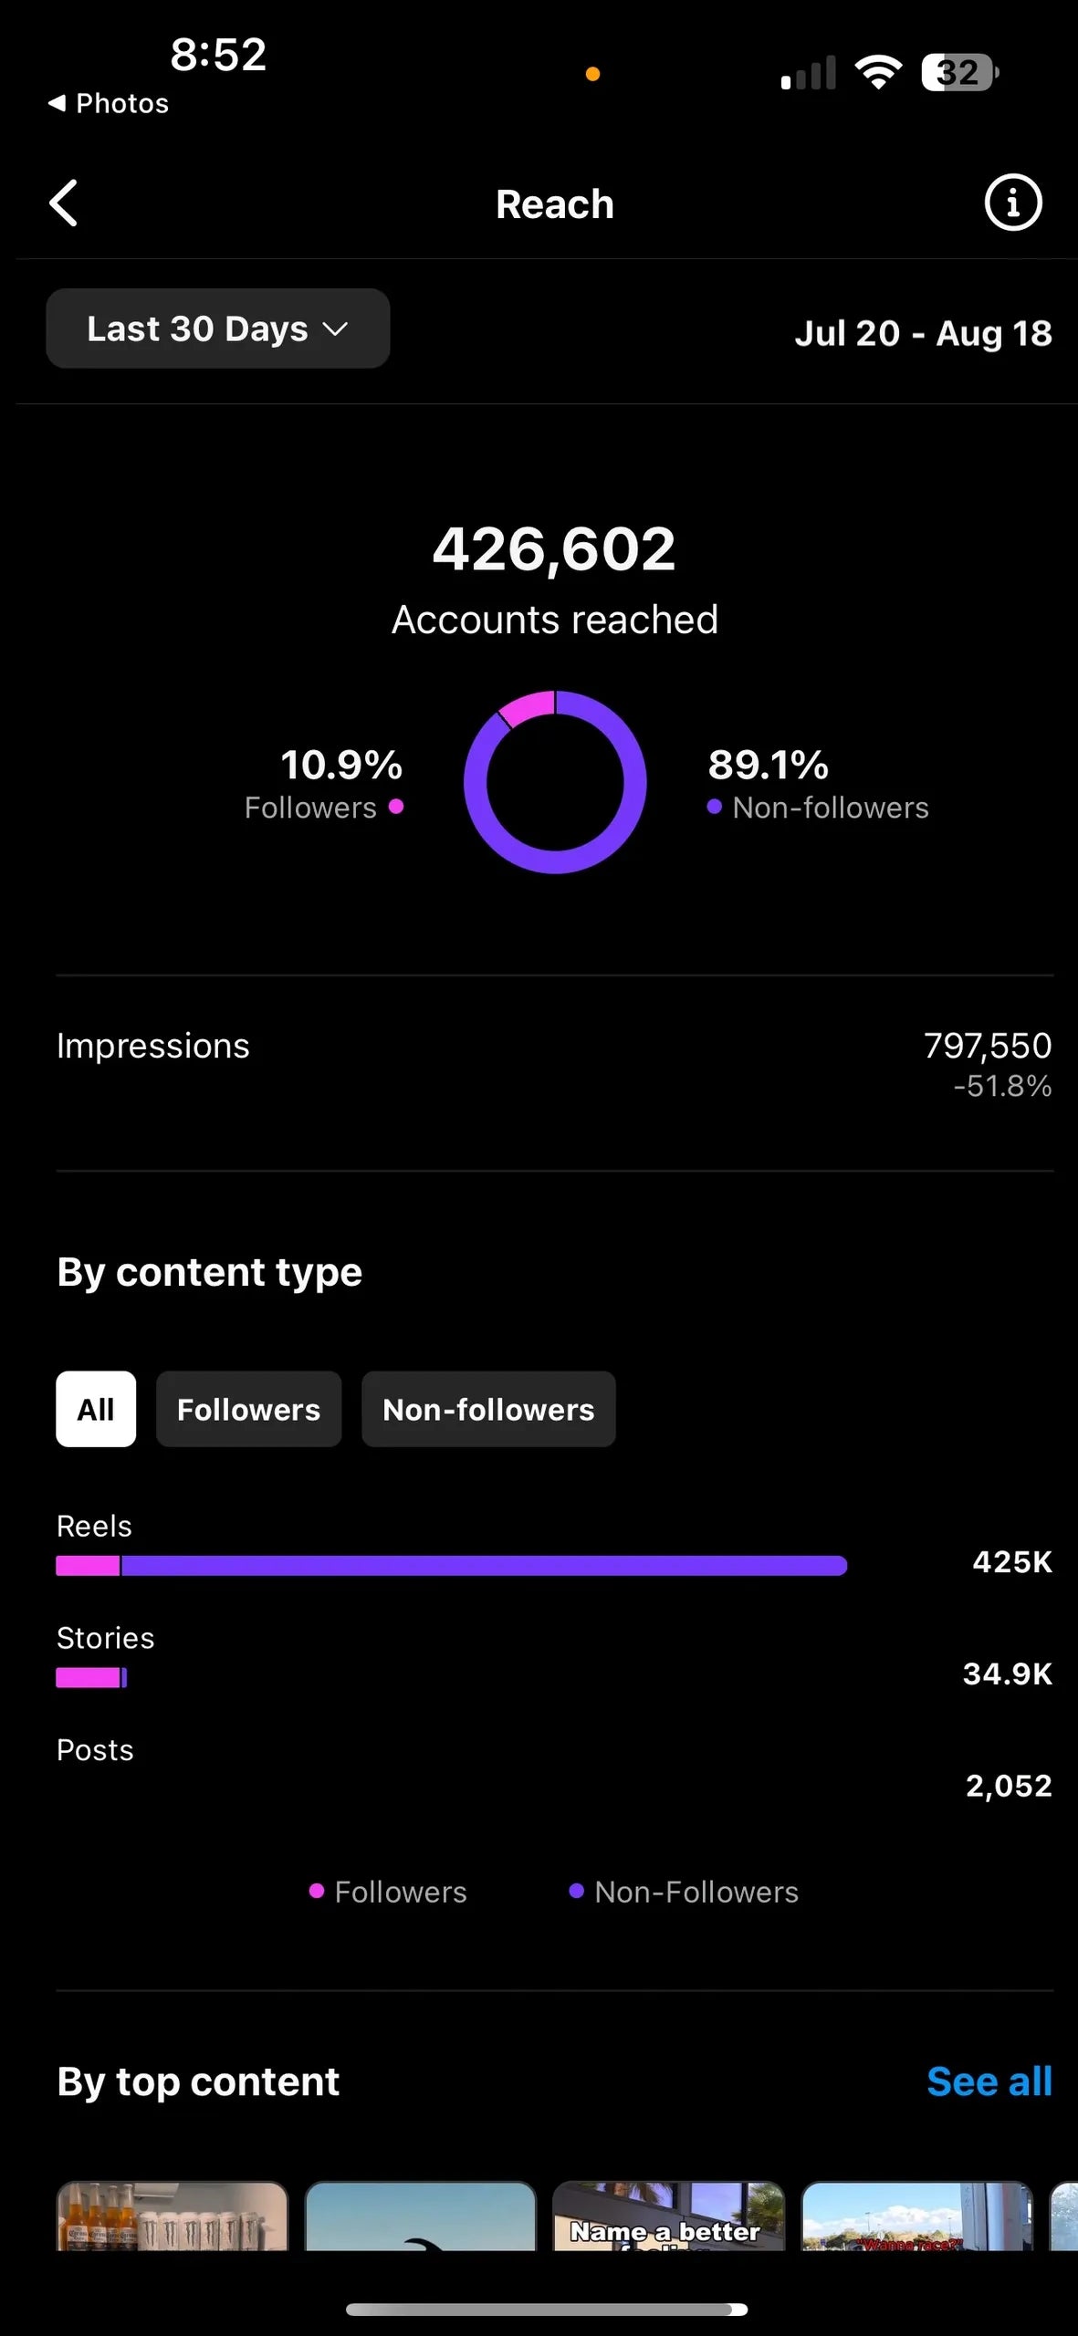
Task: Tap the Jul 20 - Aug 18 date range
Action: tap(923, 333)
